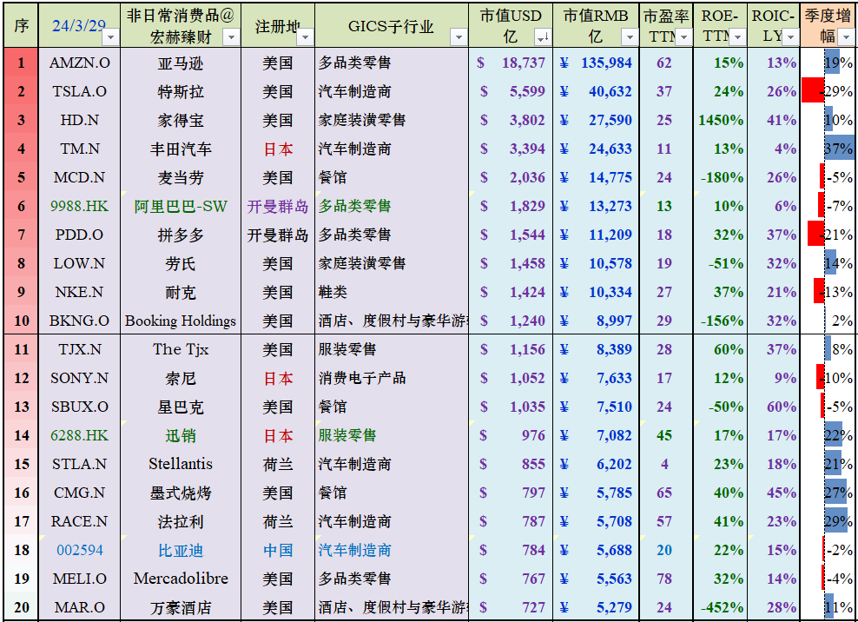The image size is (858, 622).
Task: Open the filter dropdown on the ROE-TTM column
Action: pos(737,37)
